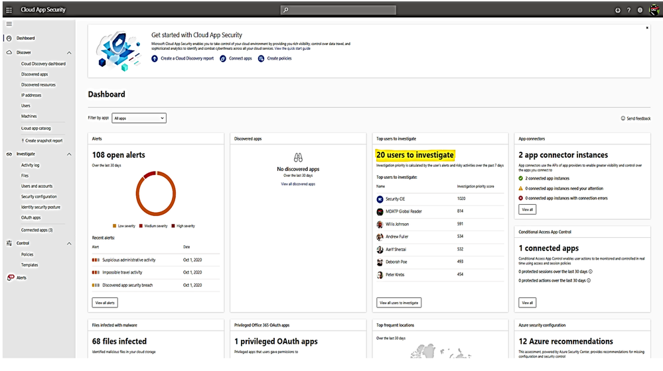Open the Filter by app dropdown
663x371 pixels.
click(x=139, y=118)
